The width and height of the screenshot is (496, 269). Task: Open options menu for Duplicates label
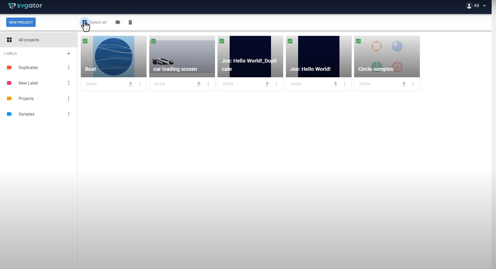(x=69, y=67)
